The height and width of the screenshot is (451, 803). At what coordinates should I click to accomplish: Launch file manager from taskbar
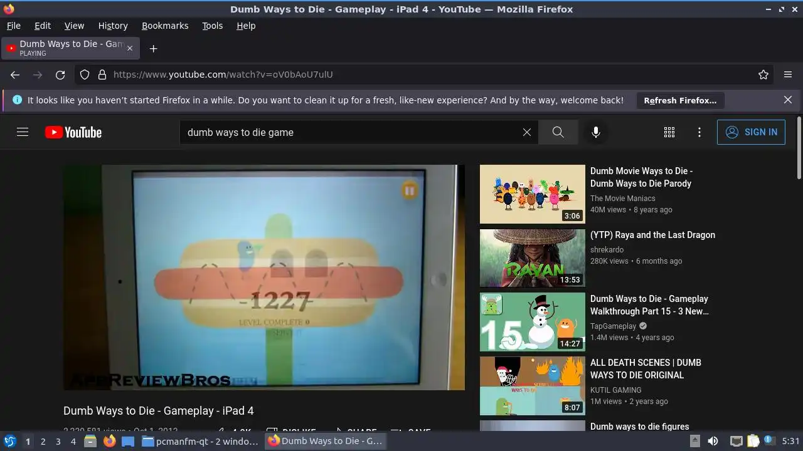pos(90,441)
